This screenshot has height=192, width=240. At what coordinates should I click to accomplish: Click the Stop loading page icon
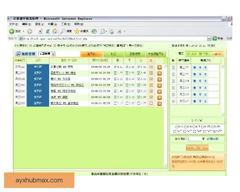(x=40, y=31)
